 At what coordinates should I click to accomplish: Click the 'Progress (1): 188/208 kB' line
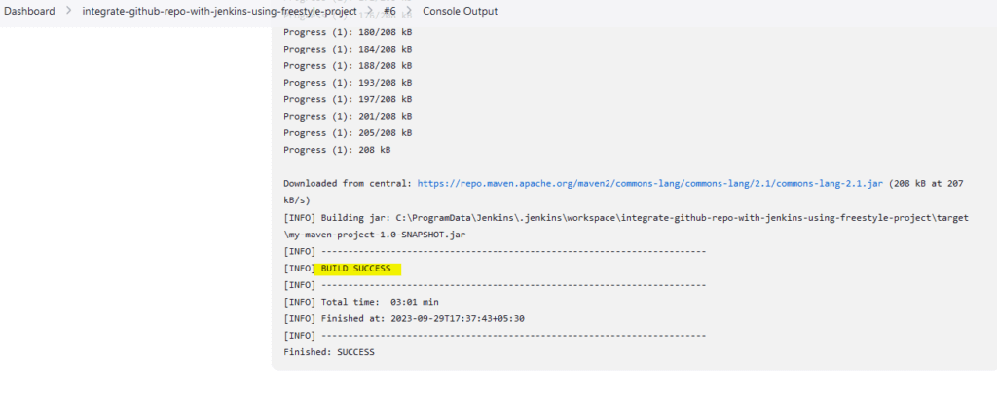coord(348,65)
